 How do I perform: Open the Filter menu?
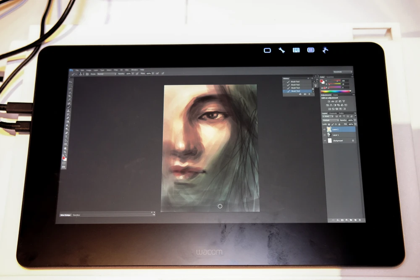pyautogui.click(x=115, y=70)
